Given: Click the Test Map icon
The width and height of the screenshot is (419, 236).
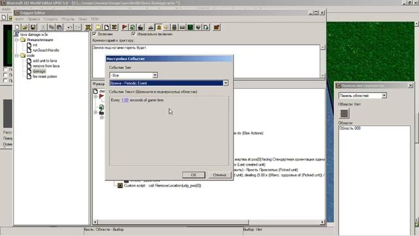Looking at the screenshot, I should pyautogui.click(x=217, y=28).
